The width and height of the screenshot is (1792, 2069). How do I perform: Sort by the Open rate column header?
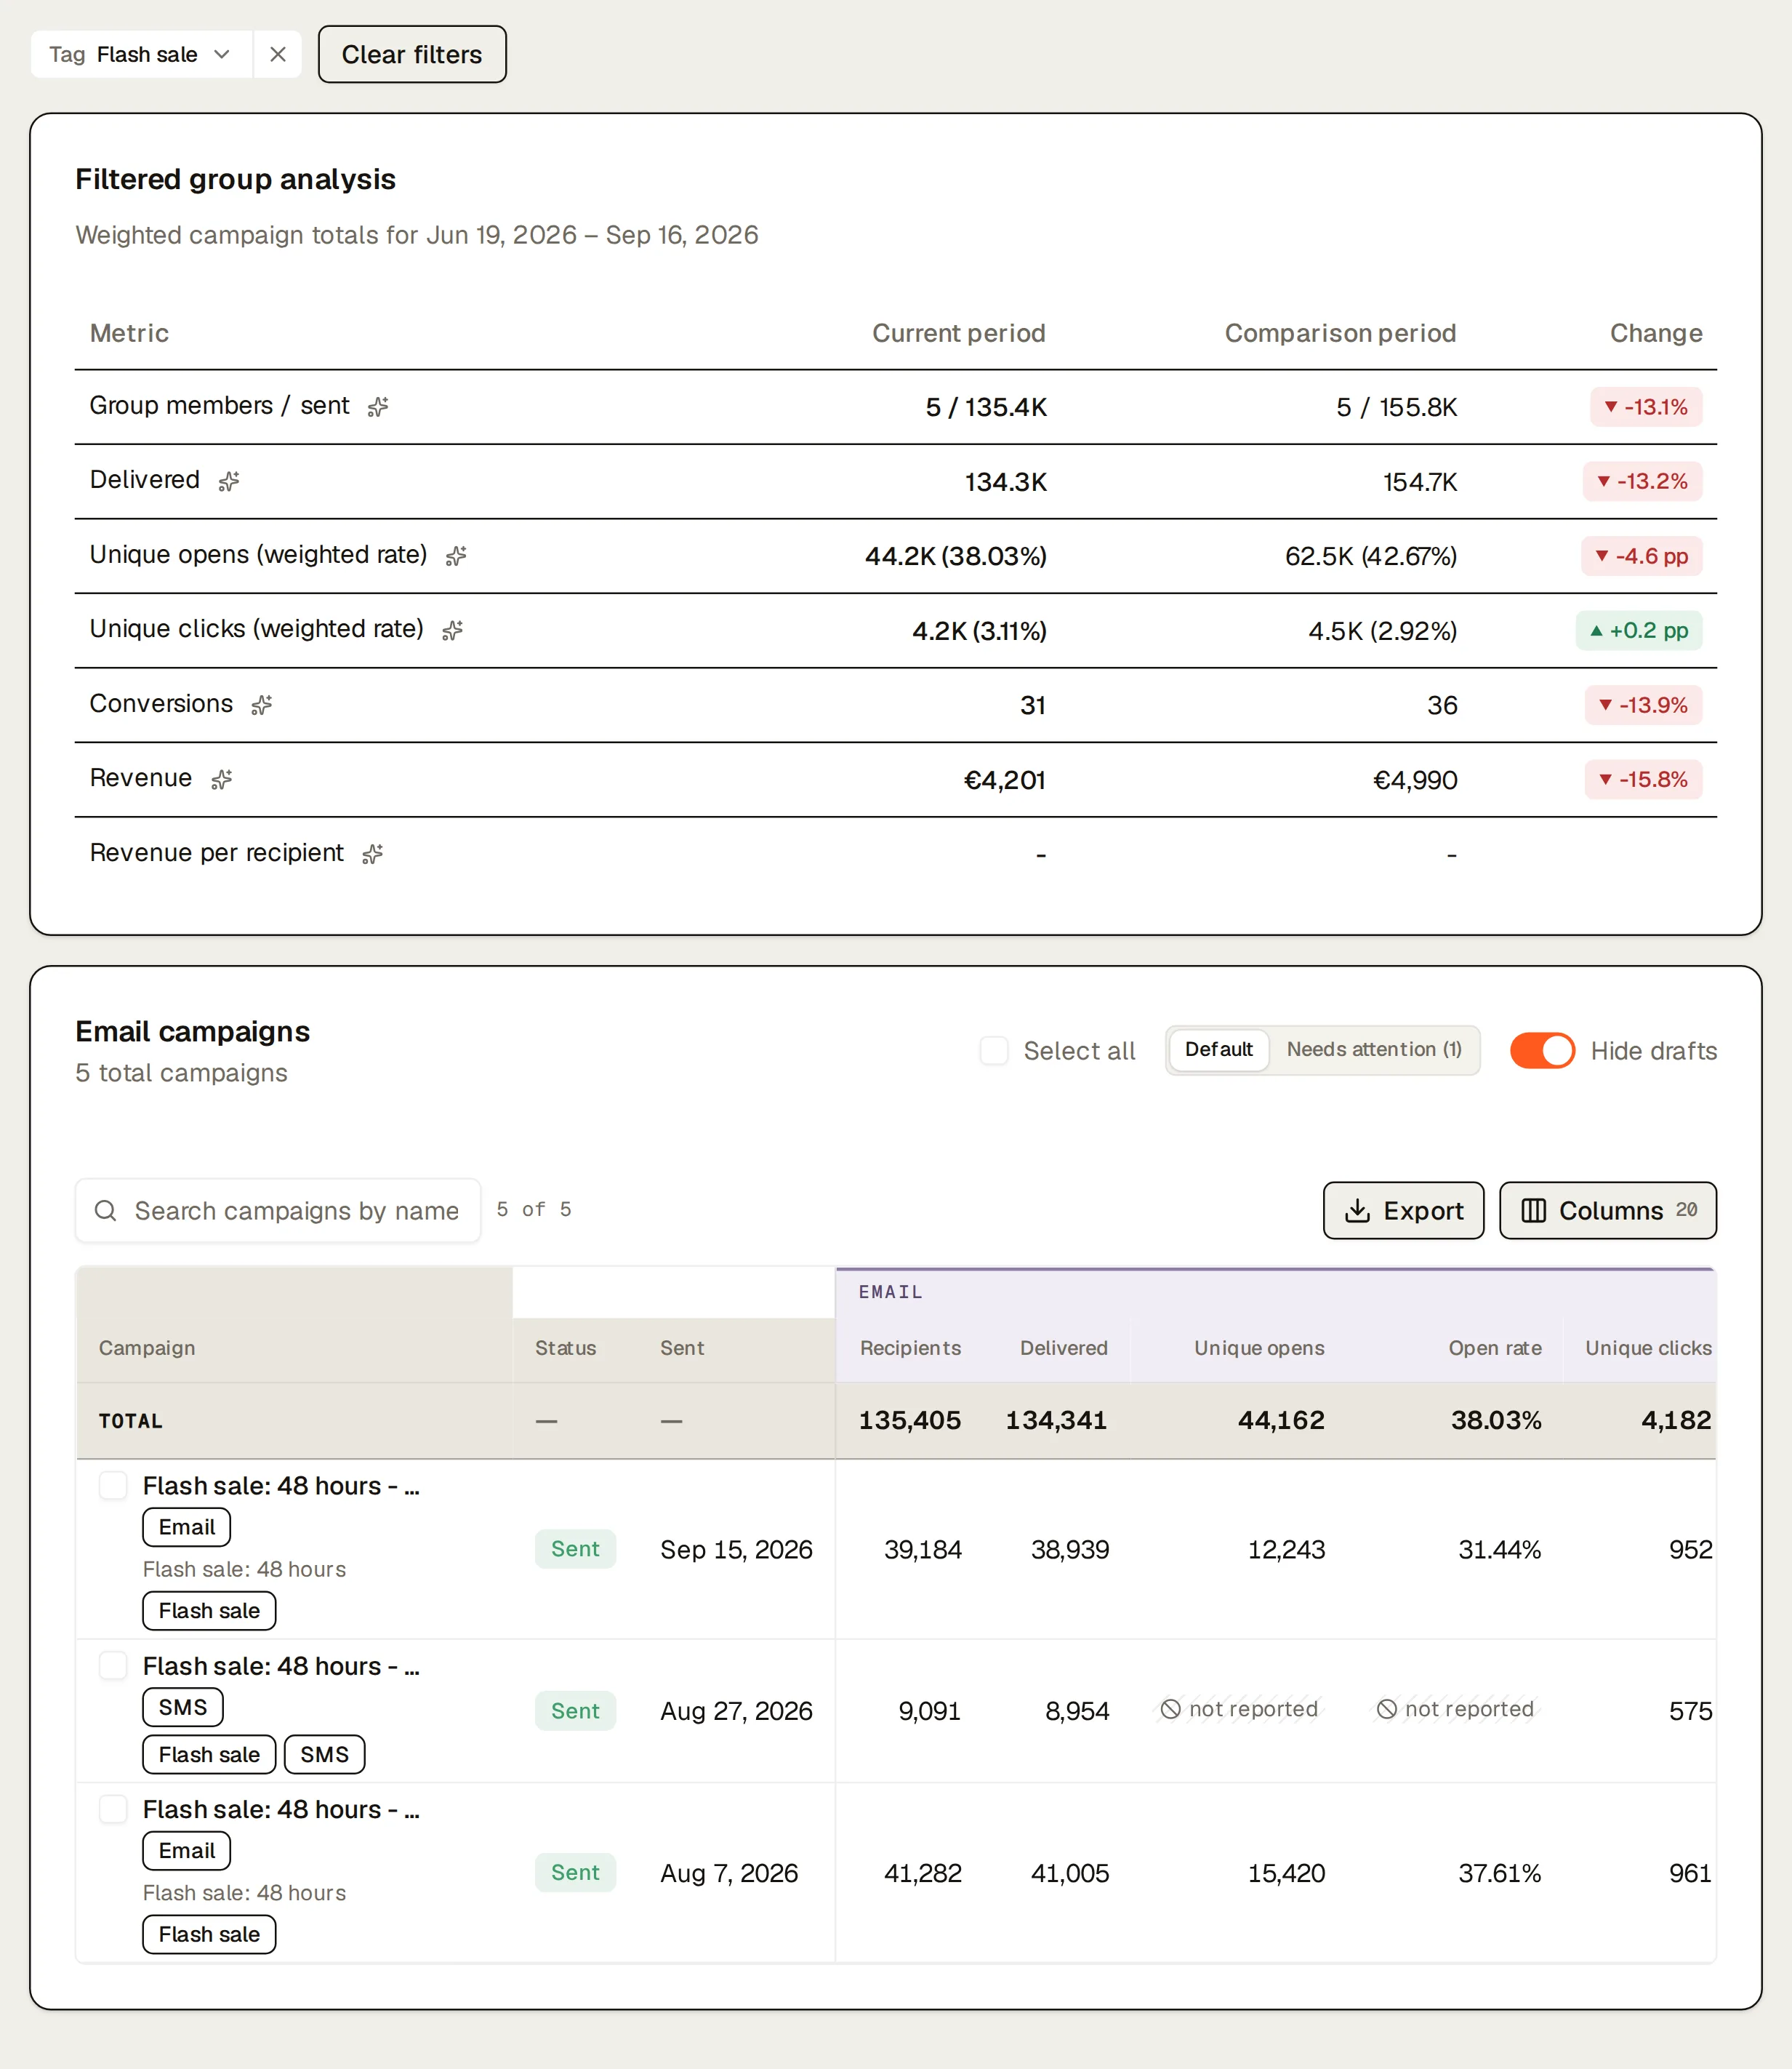[1494, 1348]
